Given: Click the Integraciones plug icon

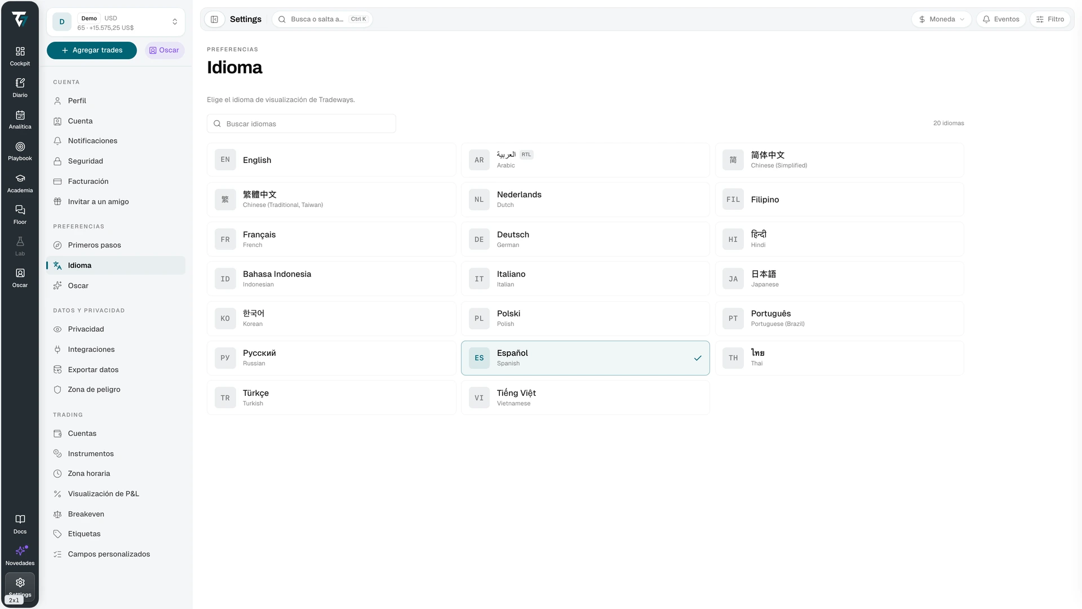Looking at the screenshot, I should coord(57,350).
